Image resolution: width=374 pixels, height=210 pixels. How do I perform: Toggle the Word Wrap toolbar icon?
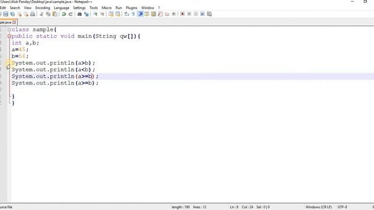(127, 14)
